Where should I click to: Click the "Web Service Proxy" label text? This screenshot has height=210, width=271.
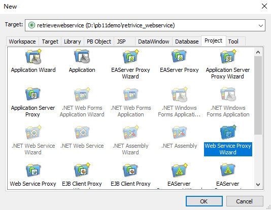(33, 184)
